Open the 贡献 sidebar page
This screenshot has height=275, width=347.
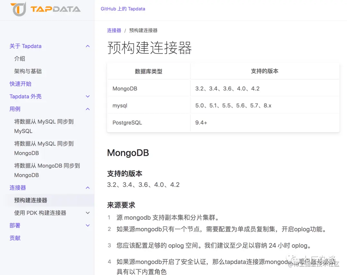tap(15, 238)
